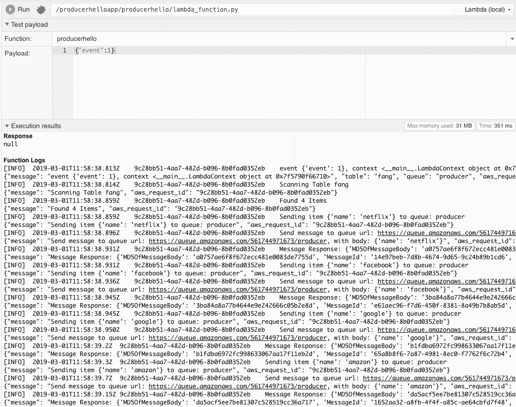Click the Run play icon
The height and width of the screenshot is (407, 516).
tap(10, 10)
